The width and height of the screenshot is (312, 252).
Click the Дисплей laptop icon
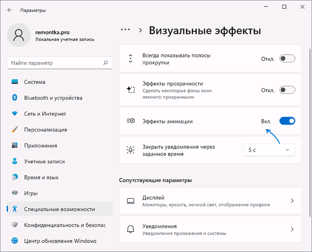pyautogui.click(x=131, y=201)
